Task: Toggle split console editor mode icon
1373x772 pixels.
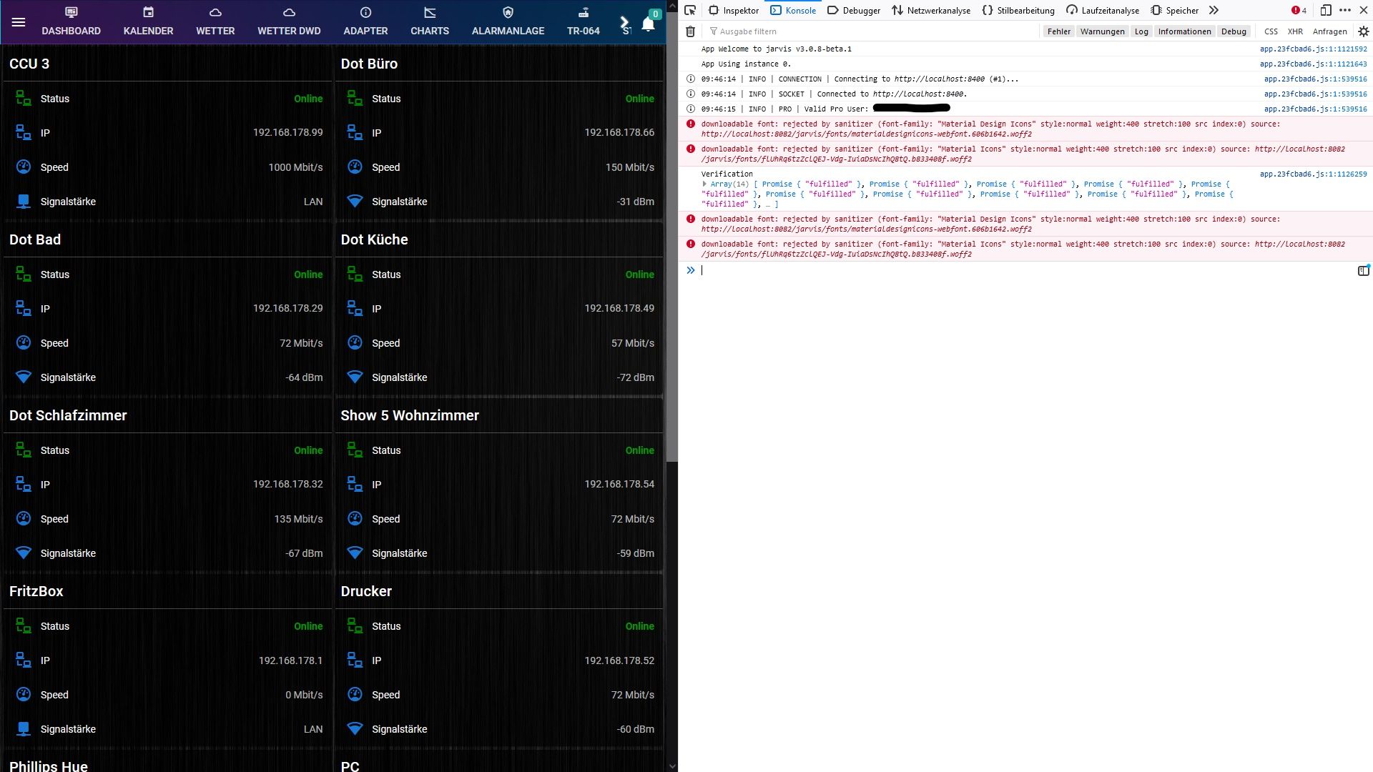Action: (x=1363, y=270)
